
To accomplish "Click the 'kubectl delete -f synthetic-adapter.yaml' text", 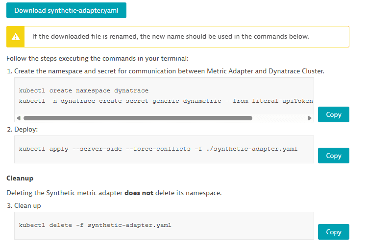I will point(95,225).
